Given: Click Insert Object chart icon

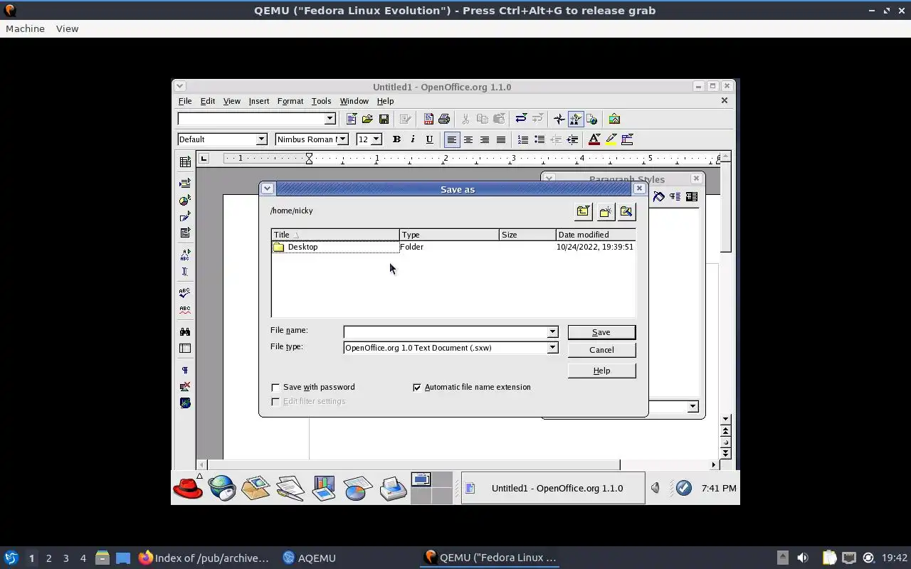Looking at the screenshot, I should (x=185, y=201).
